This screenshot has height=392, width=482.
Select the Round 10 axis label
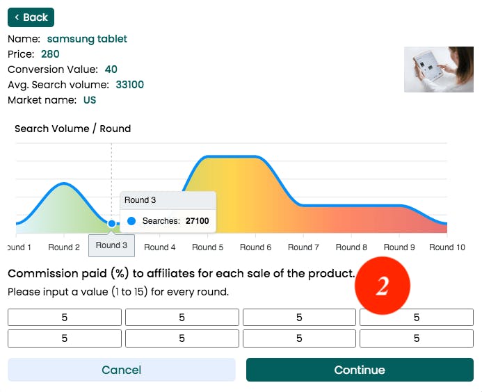click(x=447, y=247)
